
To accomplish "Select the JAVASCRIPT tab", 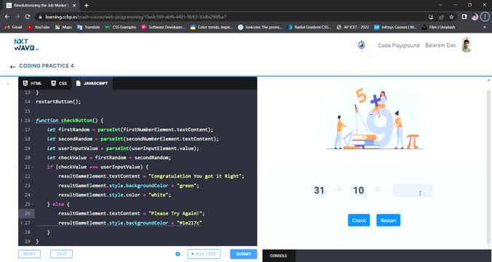I will [92, 84].
